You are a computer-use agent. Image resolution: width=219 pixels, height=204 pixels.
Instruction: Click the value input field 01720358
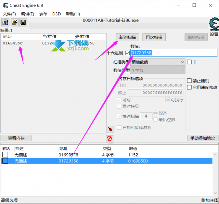pyautogui.click(x=173, y=53)
